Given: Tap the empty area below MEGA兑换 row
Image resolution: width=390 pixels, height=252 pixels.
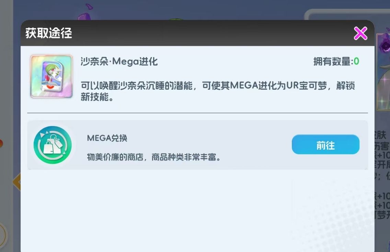Looking at the screenshot, I should [197, 211].
